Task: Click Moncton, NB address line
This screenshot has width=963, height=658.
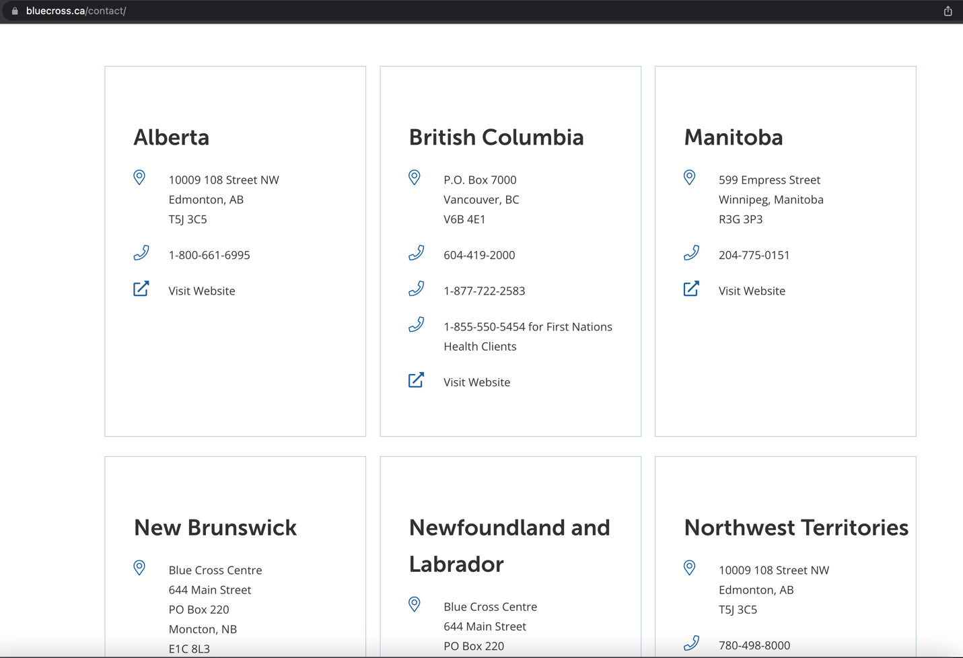Action: (203, 629)
